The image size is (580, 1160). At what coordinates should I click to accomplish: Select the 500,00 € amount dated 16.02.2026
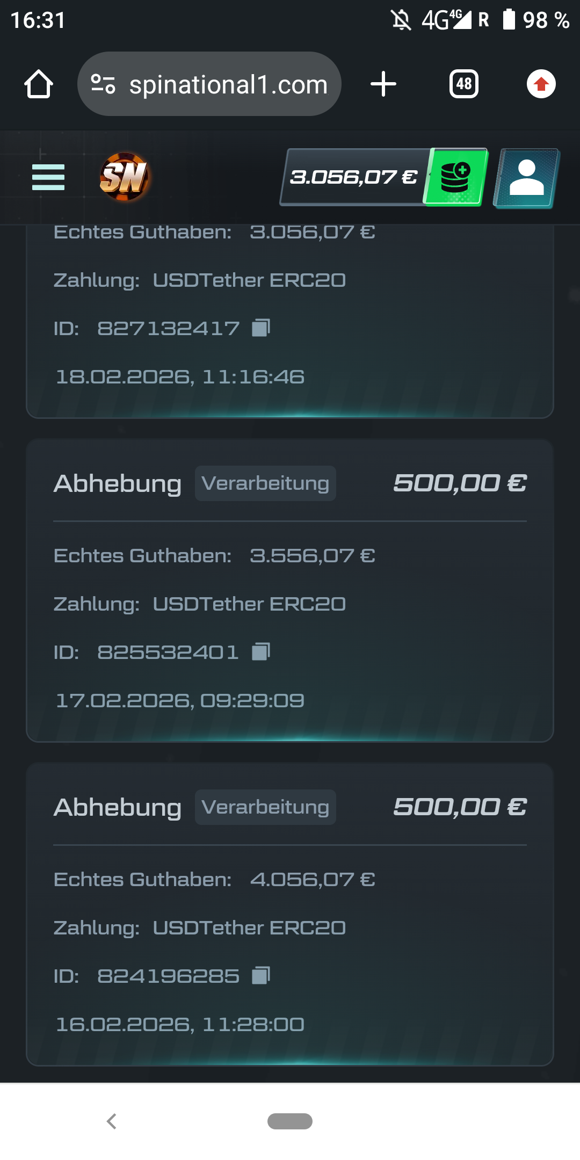(x=460, y=807)
